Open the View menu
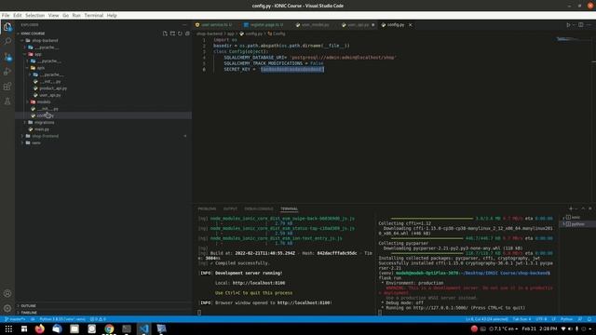Viewport: 596px width, 335px height. click(x=54, y=15)
